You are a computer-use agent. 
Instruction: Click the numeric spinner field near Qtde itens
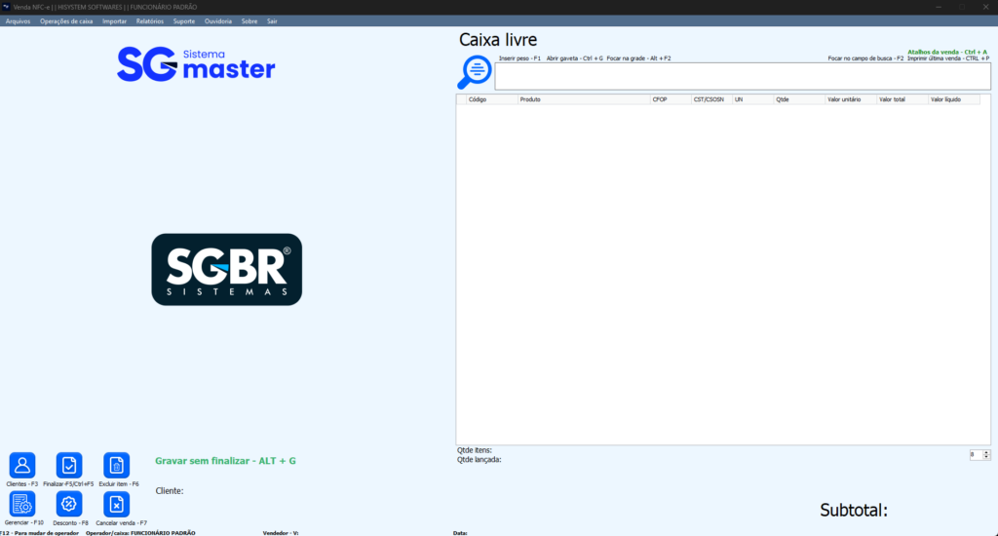976,454
